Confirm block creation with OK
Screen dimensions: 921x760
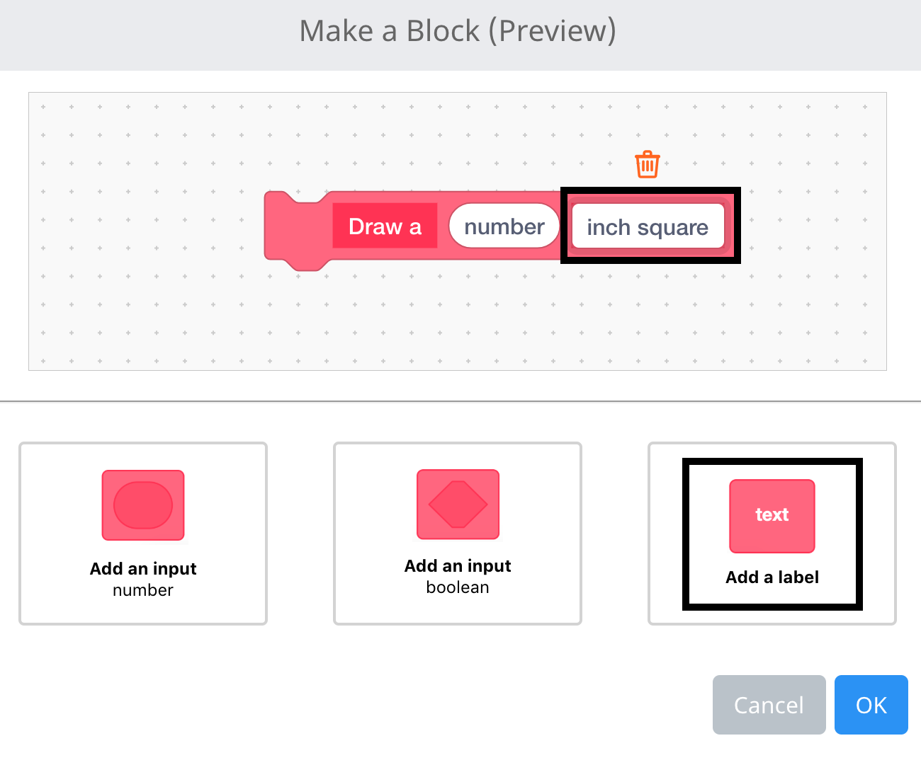(x=871, y=705)
